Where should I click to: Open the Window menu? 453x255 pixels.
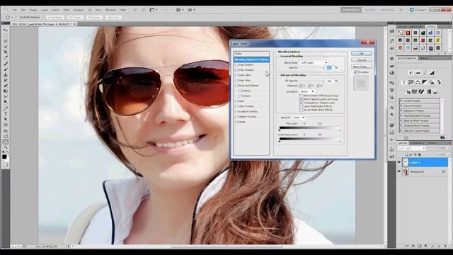click(x=110, y=10)
